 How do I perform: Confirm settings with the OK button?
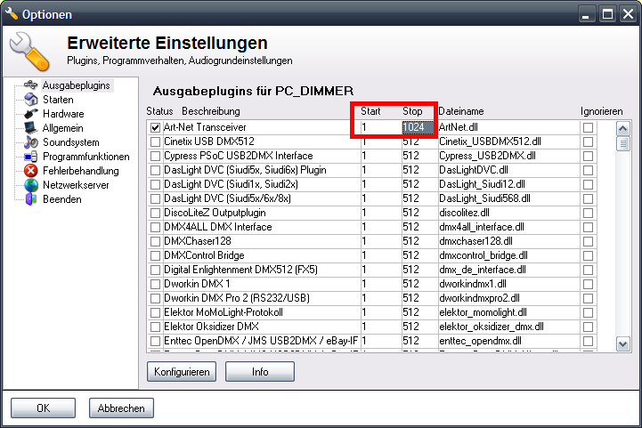(x=43, y=408)
